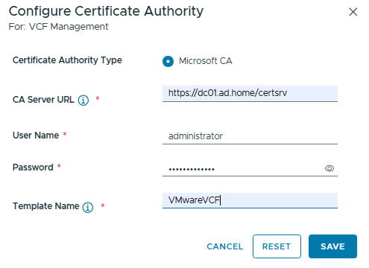Close the Configure Certificate Authority dialog
Image resolution: width=369 pixels, height=268 pixels.
click(x=353, y=12)
